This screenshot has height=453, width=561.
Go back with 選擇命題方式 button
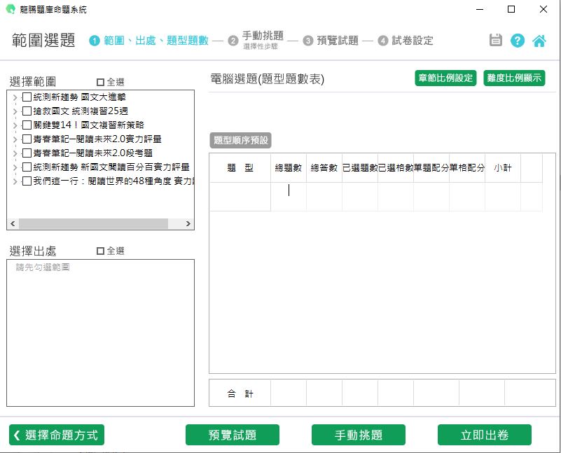(x=57, y=435)
